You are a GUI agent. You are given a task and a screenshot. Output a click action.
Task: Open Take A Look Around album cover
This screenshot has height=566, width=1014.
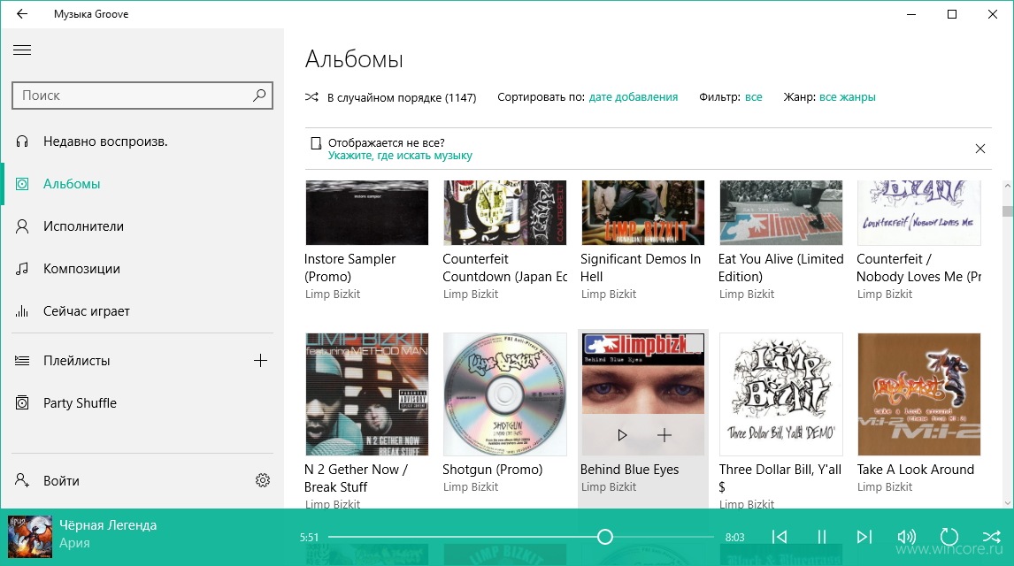click(919, 394)
